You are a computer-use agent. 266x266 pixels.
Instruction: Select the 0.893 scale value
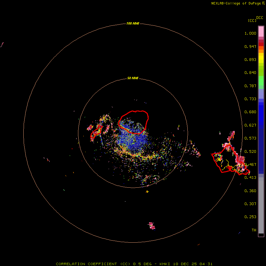point(250,59)
